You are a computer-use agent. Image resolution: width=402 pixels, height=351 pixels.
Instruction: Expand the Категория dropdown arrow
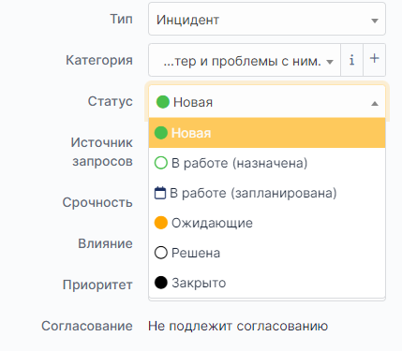[330, 62]
